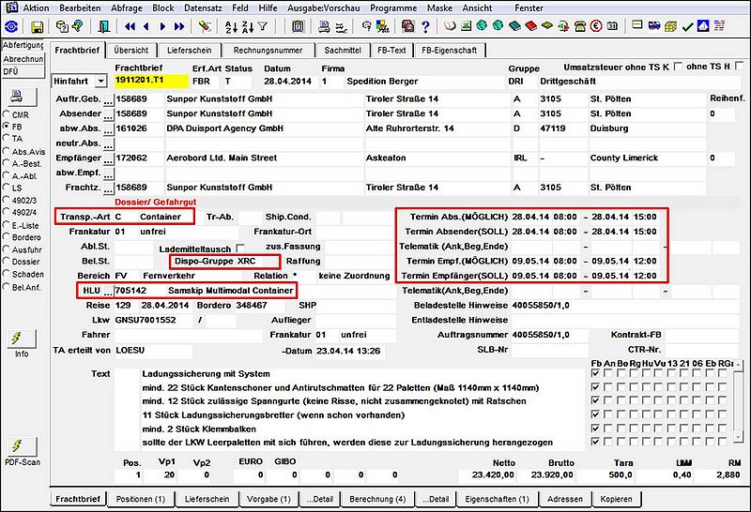Image resolution: width=751 pixels, height=512 pixels.
Task: Select the CMR radio button
Action: point(7,114)
